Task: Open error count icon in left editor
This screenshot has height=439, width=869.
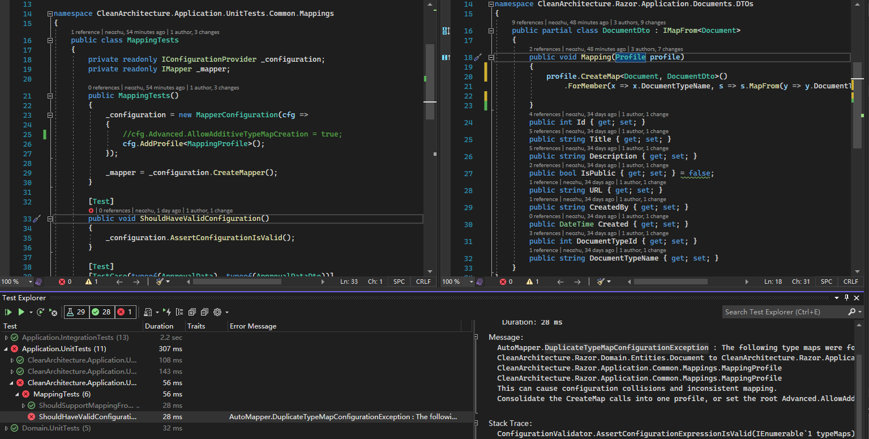Action: (x=62, y=282)
